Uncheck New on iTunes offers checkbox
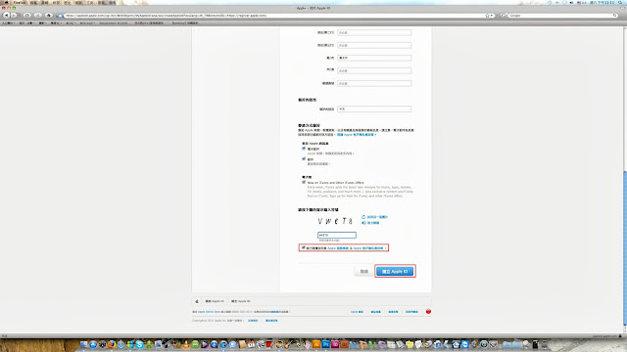This screenshot has width=627, height=352. 304,182
